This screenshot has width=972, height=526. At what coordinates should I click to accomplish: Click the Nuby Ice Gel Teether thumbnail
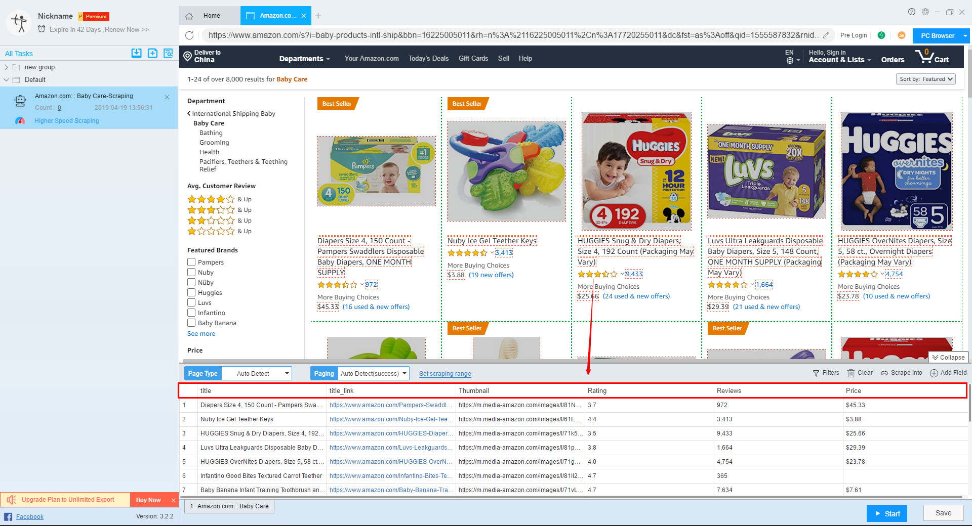click(506, 171)
